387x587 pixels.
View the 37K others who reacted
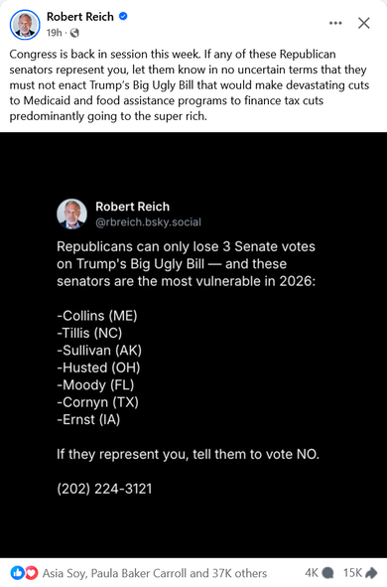[240, 573]
